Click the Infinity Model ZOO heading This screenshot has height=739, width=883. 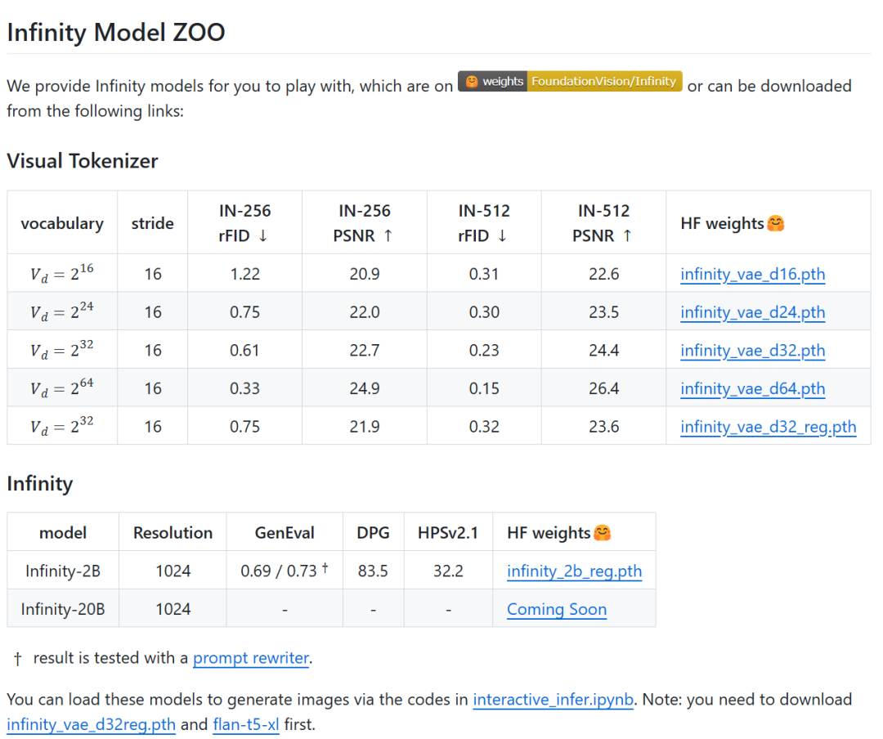pos(116,33)
